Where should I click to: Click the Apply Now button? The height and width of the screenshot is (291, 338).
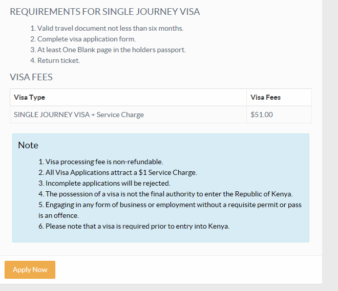[30, 270]
